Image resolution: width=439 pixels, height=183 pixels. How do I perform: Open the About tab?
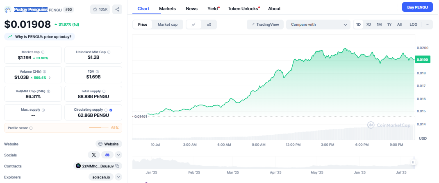(x=274, y=9)
